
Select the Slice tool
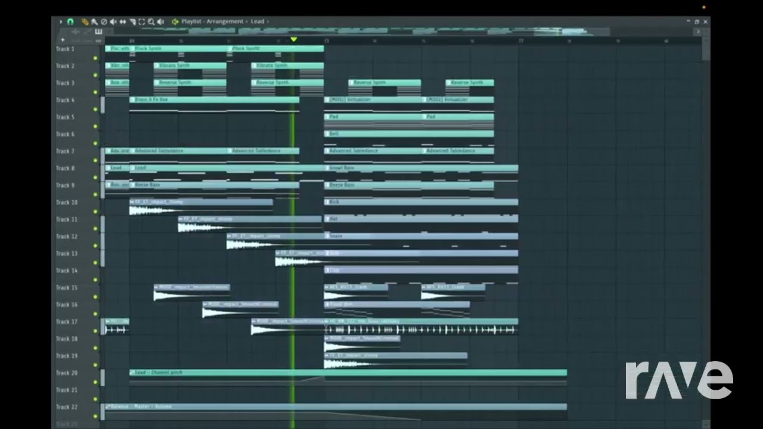[132, 22]
